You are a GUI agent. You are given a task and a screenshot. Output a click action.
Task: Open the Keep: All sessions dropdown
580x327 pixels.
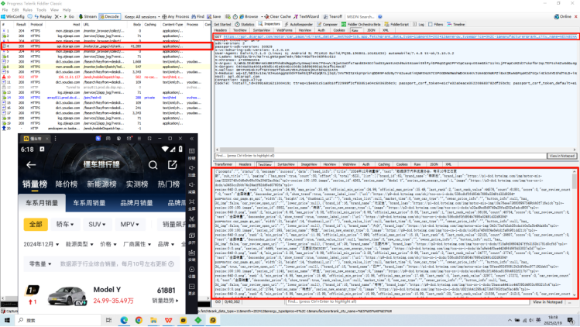[x=142, y=17]
